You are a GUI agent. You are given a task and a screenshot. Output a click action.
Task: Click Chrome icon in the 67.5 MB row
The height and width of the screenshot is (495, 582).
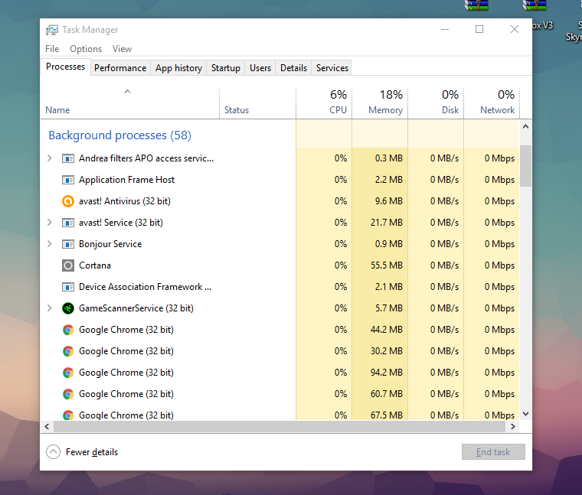tap(68, 415)
